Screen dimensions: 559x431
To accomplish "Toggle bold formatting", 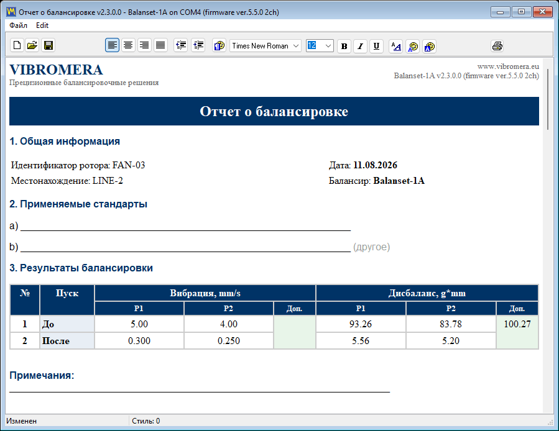I will coord(344,47).
